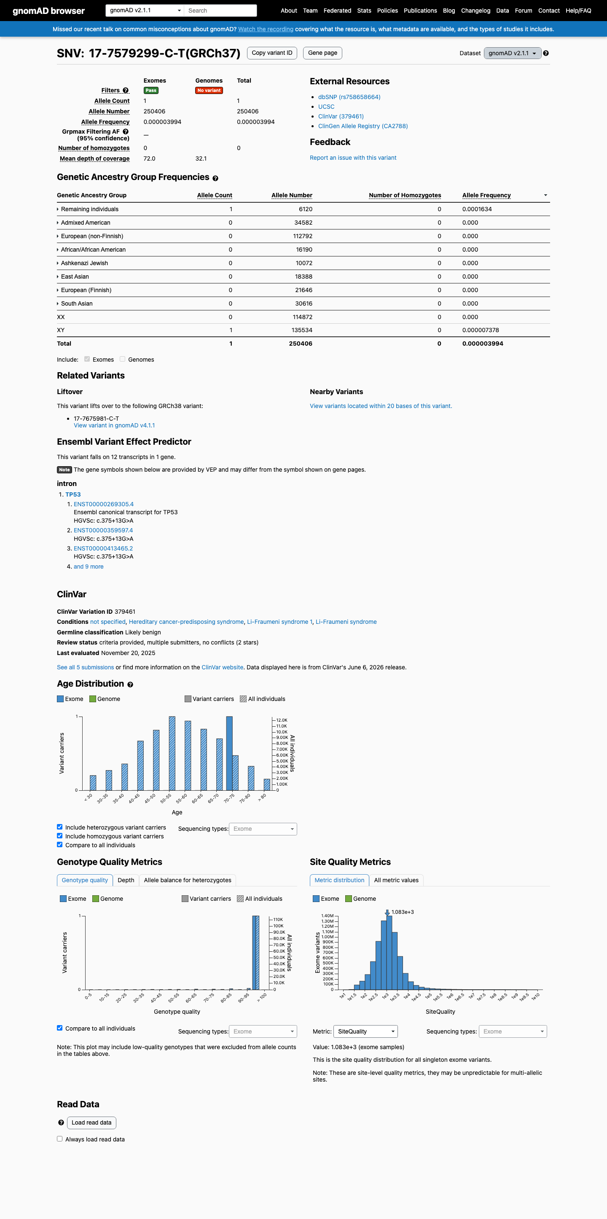This screenshot has width=607, height=1219.
Task: Click the Allele Frequency sort arrow
Action: pyautogui.click(x=545, y=196)
